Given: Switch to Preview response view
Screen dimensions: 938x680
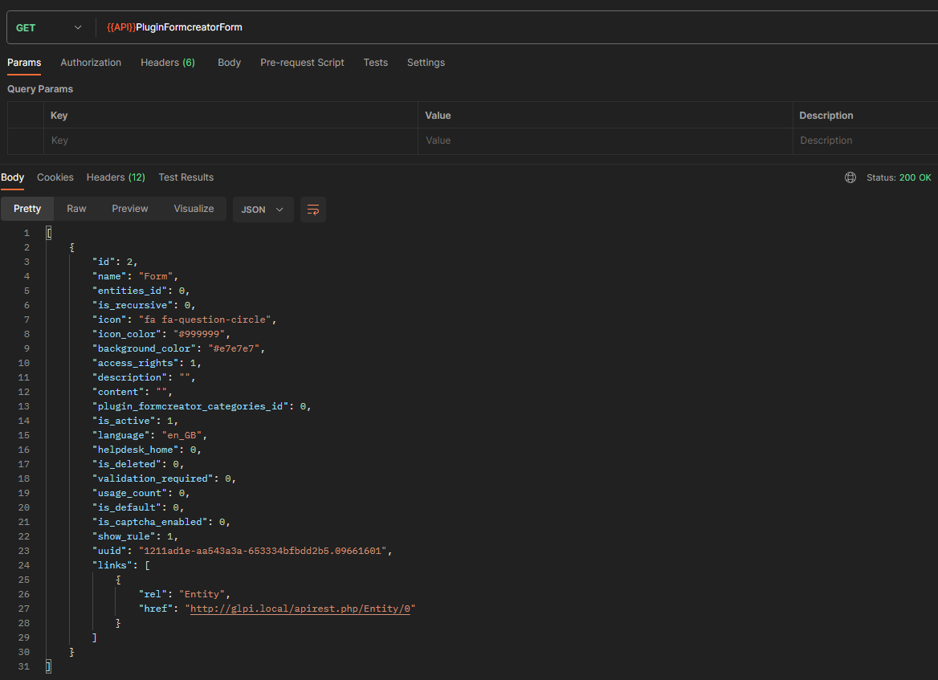Looking at the screenshot, I should (x=129, y=208).
